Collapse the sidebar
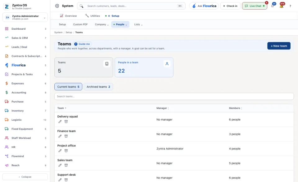The height and width of the screenshot is (182, 298). coord(25,177)
